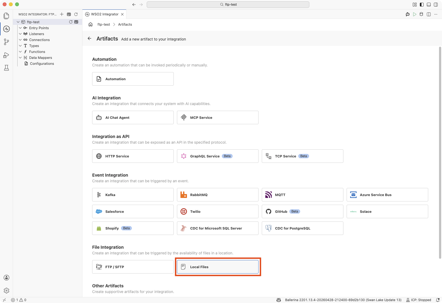Open the Source Control view
Screen dimensions: 442x303
pos(6,42)
